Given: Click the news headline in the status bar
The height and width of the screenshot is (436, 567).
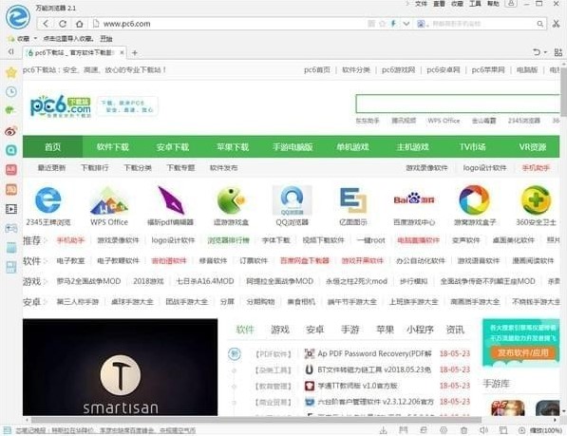Looking at the screenshot, I should point(105,430).
